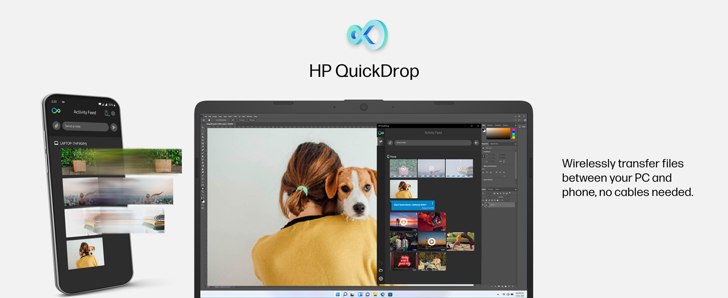The height and width of the screenshot is (298, 728).
Task: Click the Fill Screen button in options bar
Action: [252, 120]
